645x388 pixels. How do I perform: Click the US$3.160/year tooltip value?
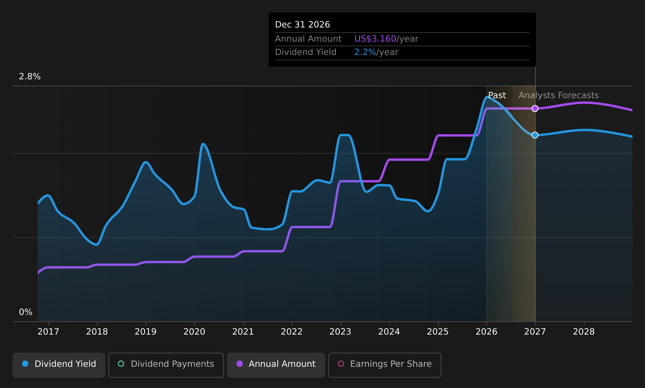(x=387, y=39)
